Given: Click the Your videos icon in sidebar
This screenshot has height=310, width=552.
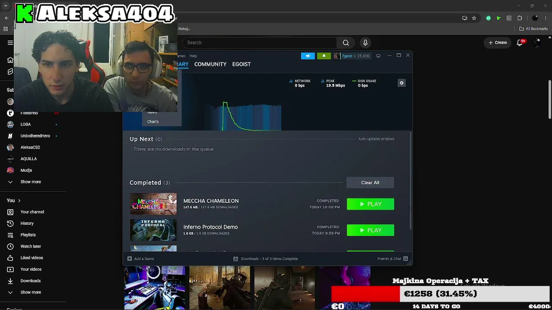Looking at the screenshot, I should tap(10, 269).
